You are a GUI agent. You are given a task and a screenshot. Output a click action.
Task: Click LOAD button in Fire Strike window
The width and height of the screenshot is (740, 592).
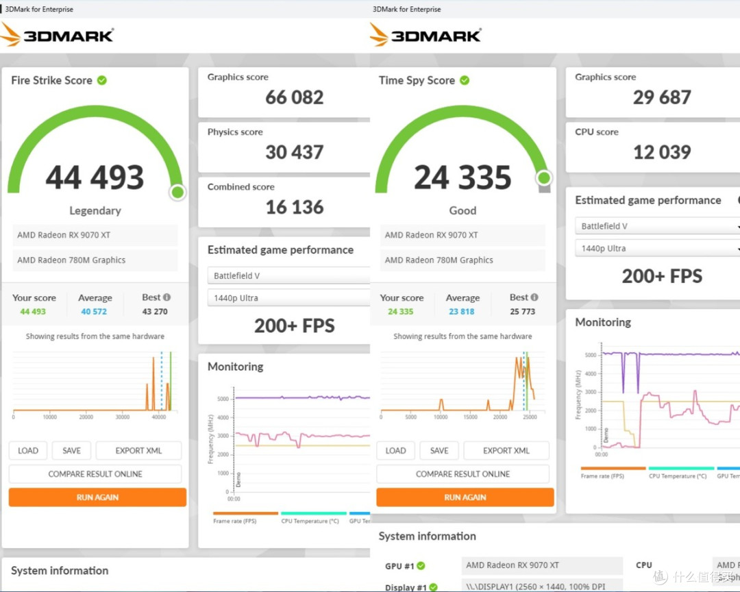28,450
